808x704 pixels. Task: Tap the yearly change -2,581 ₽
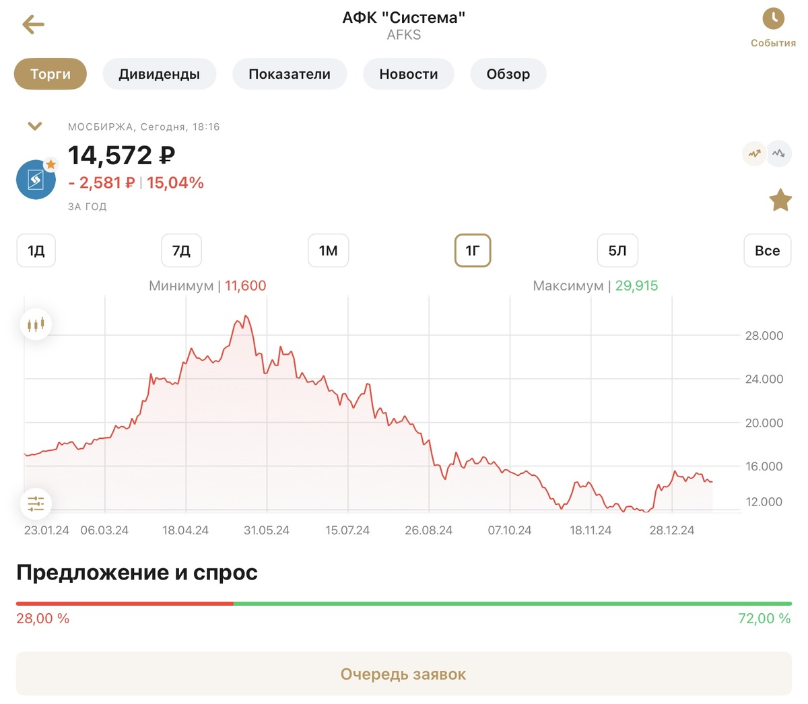(102, 183)
